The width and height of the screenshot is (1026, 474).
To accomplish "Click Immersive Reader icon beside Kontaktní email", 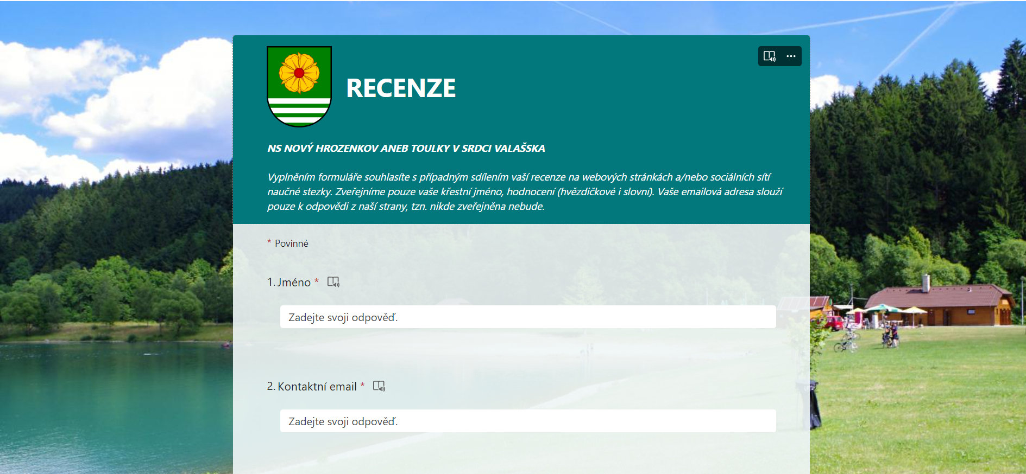I will (x=379, y=386).
